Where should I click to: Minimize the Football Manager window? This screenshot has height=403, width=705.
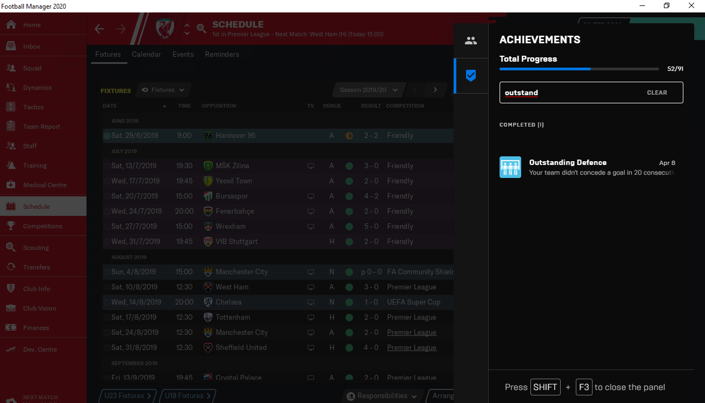tap(642, 6)
